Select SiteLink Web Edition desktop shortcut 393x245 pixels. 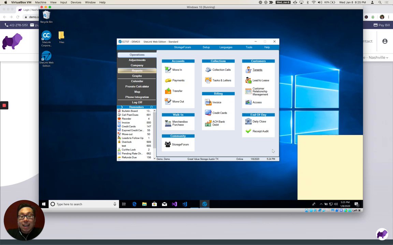(46, 59)
